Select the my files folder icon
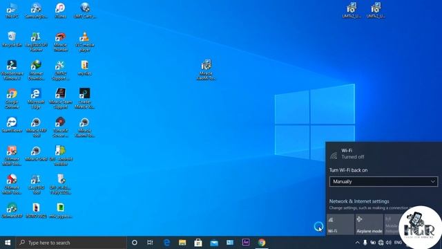 [x=84, y=68]
